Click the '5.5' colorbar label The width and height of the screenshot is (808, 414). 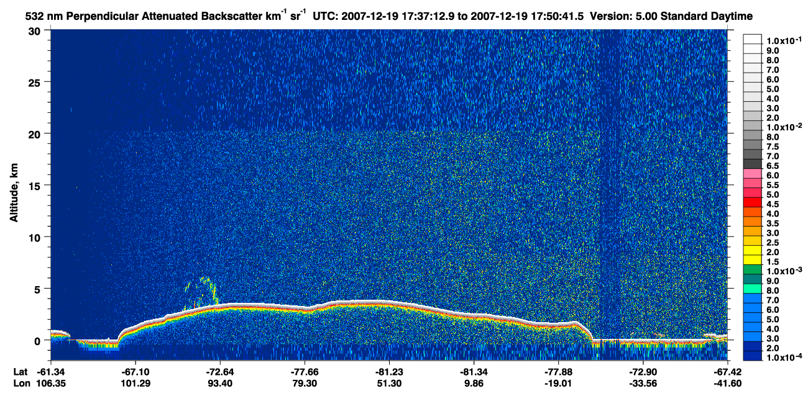(771, 186)
